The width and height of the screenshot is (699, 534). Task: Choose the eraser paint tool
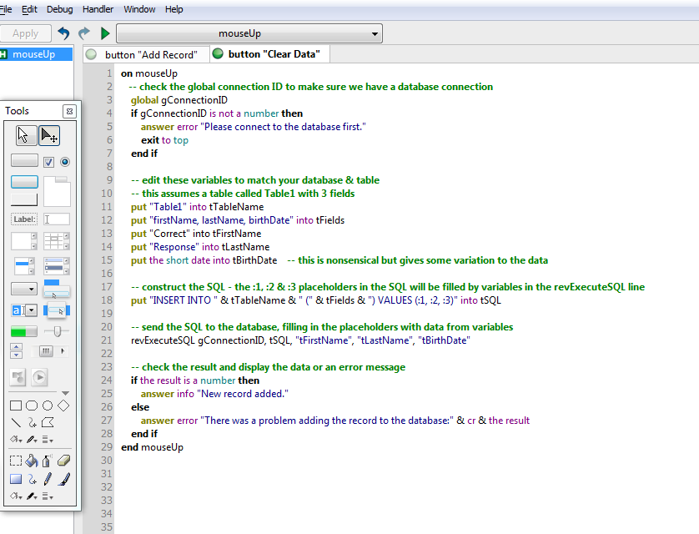63,460
